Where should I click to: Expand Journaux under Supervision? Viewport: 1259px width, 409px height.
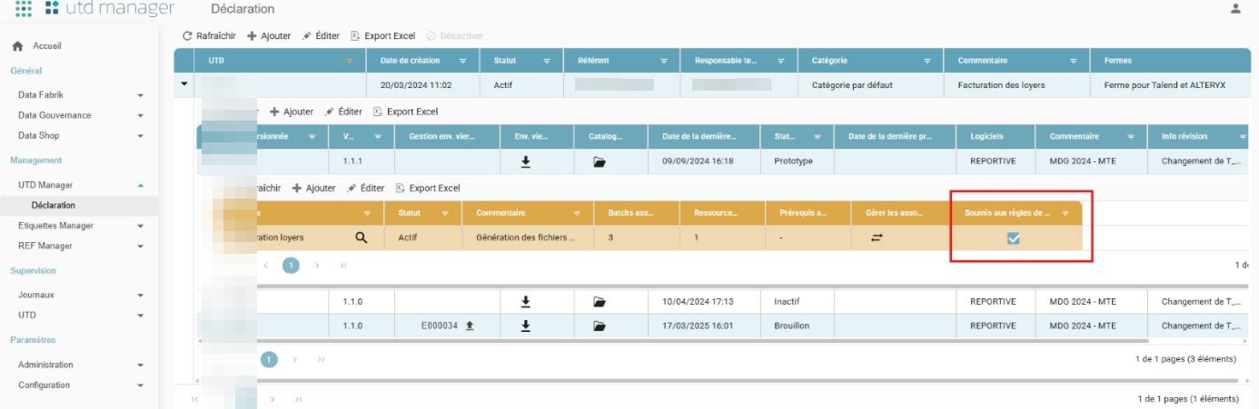(141, 295)
